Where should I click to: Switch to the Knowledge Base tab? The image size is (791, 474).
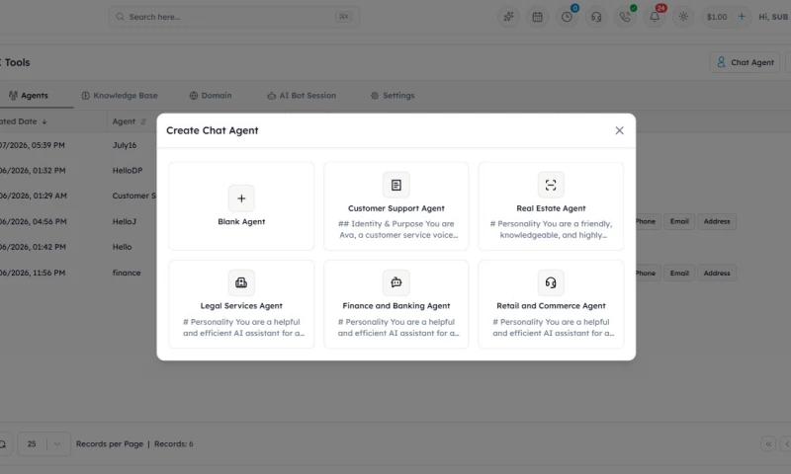(120, 95)
